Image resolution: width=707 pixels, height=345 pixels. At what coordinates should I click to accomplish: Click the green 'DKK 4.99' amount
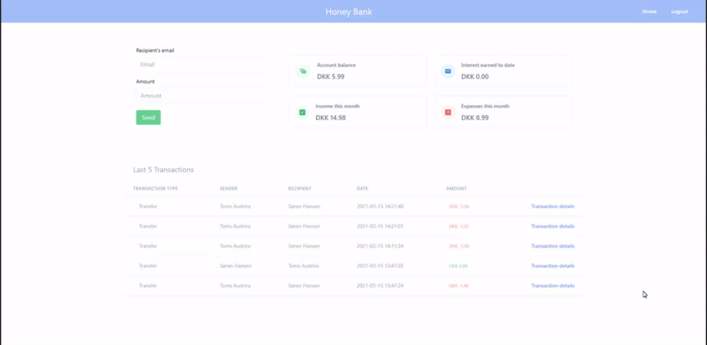(458, 266)
